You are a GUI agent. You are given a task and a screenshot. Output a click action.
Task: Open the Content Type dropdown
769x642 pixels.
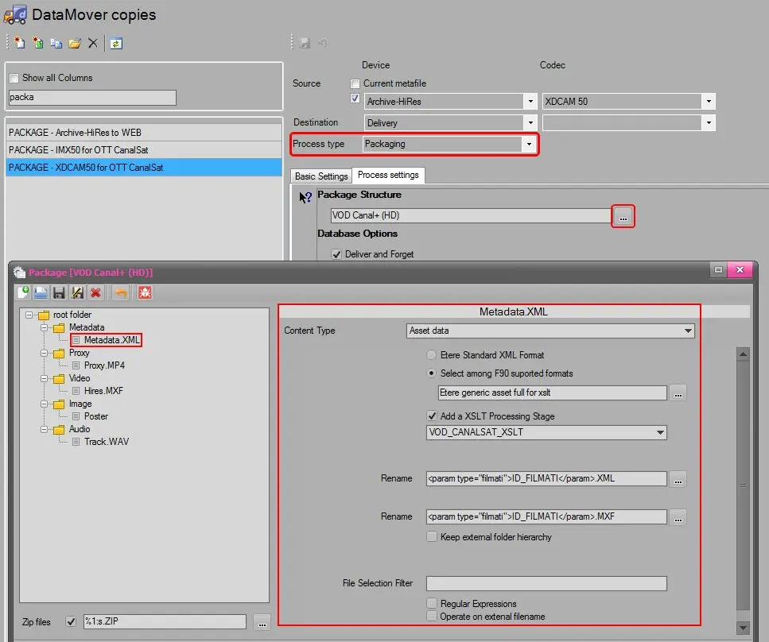click(687, 331)
